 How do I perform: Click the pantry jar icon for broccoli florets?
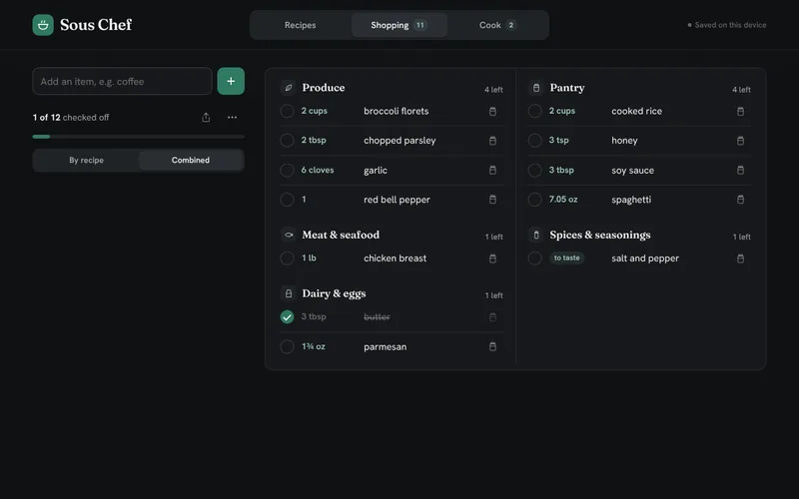point(492,111)
